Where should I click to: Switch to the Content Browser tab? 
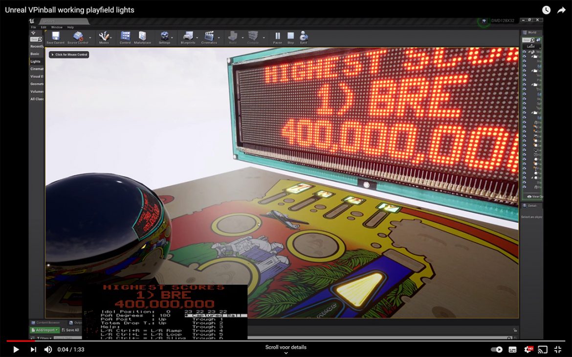click(x=46, y=323)
